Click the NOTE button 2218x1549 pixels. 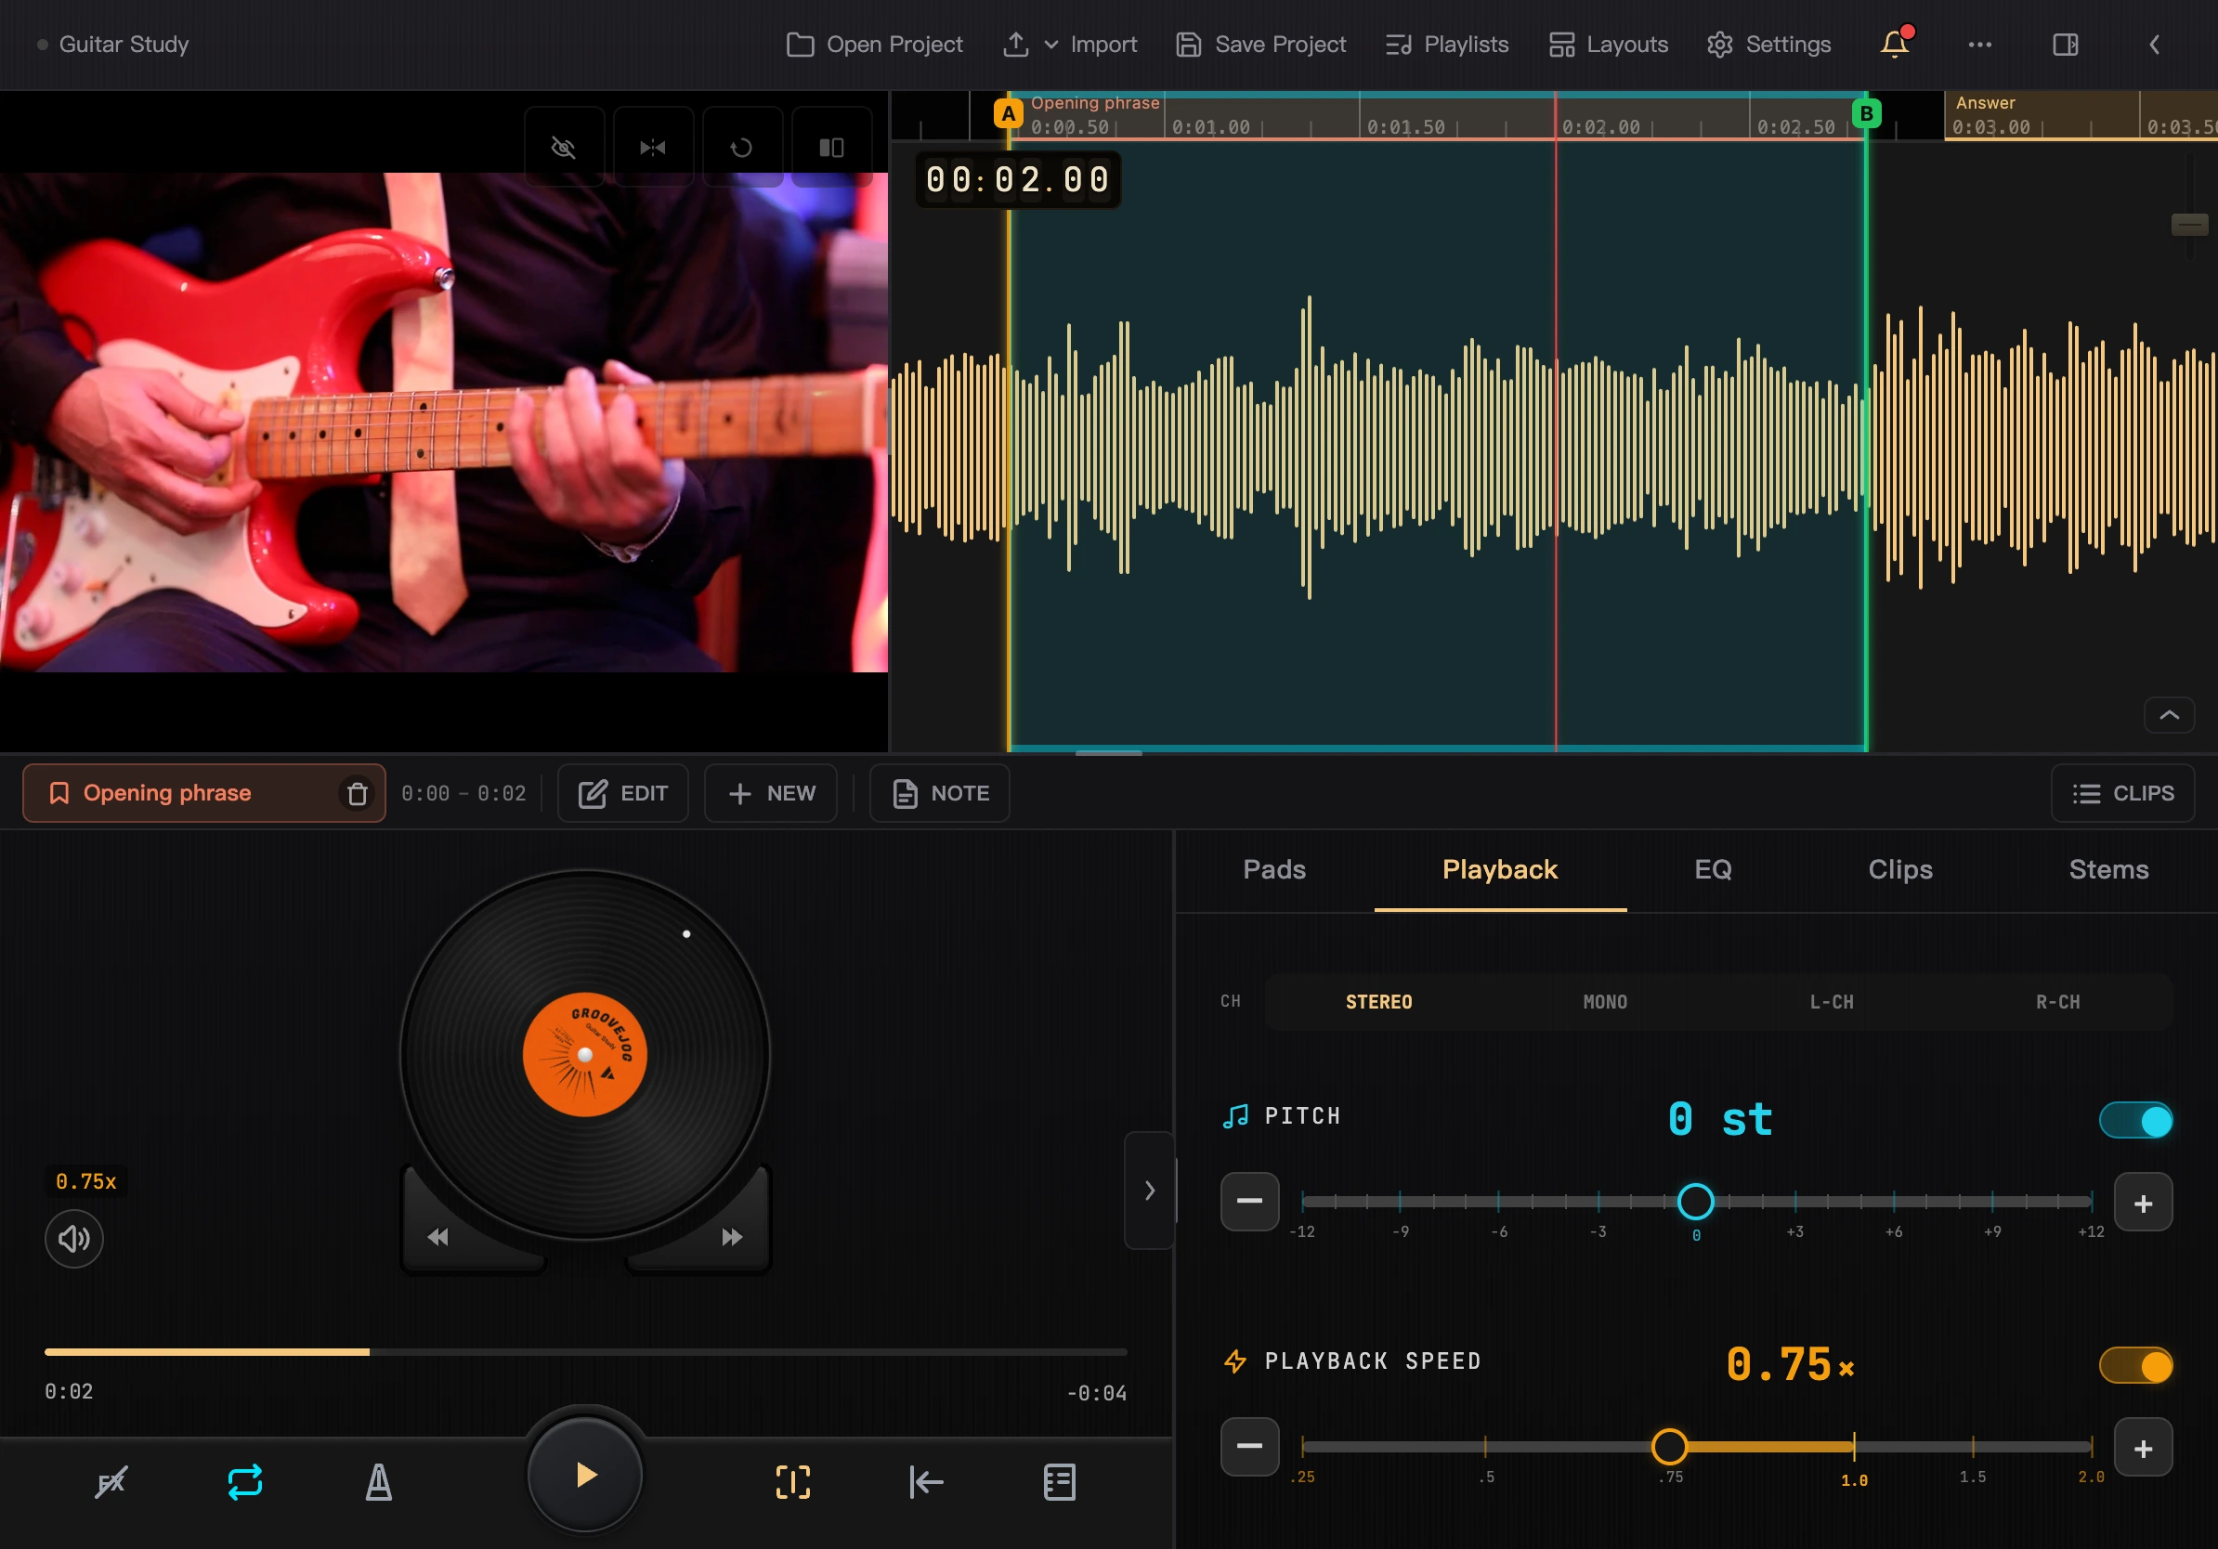pos(940,793)
